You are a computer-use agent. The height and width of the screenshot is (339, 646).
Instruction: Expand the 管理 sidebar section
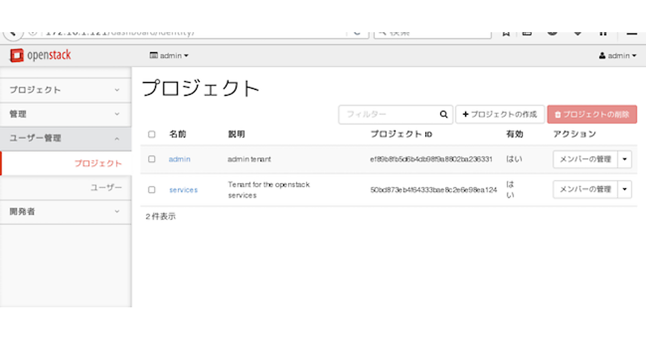coord(65,114)
